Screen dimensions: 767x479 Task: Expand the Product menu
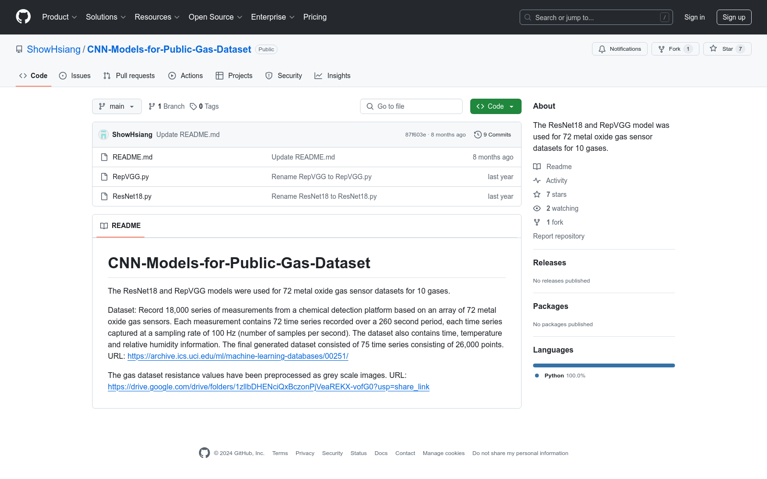[x=59, y=17]
